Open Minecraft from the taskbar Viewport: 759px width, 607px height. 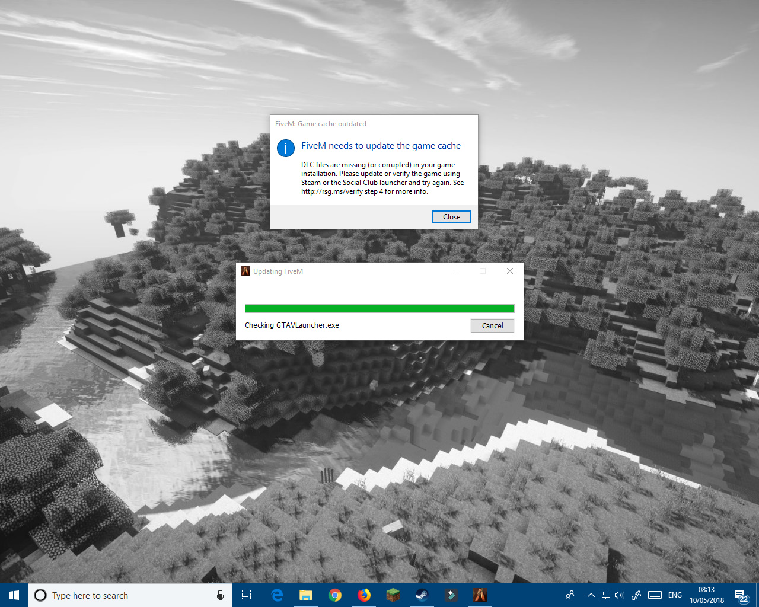click(393, 595)
